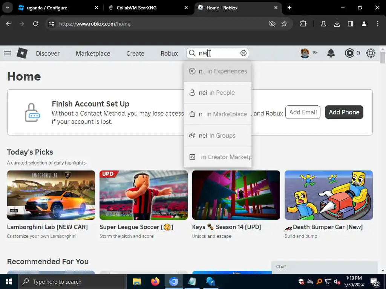Open the Windows notification center icon
This screenshot has width=386, height=289.
coord(374,282)
